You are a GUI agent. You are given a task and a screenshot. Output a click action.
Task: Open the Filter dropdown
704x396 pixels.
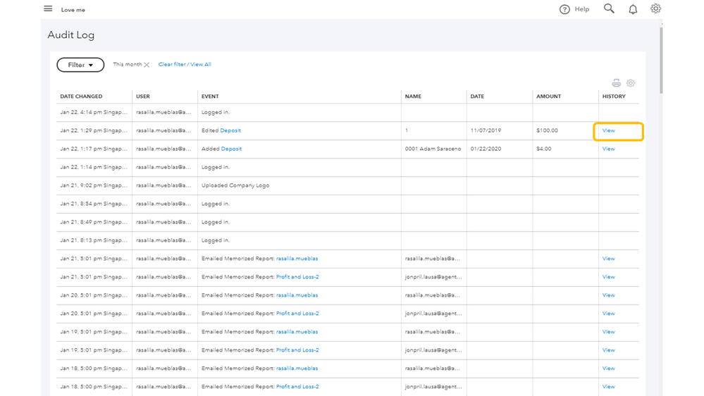pyautogui.click(x=80, y=65)
